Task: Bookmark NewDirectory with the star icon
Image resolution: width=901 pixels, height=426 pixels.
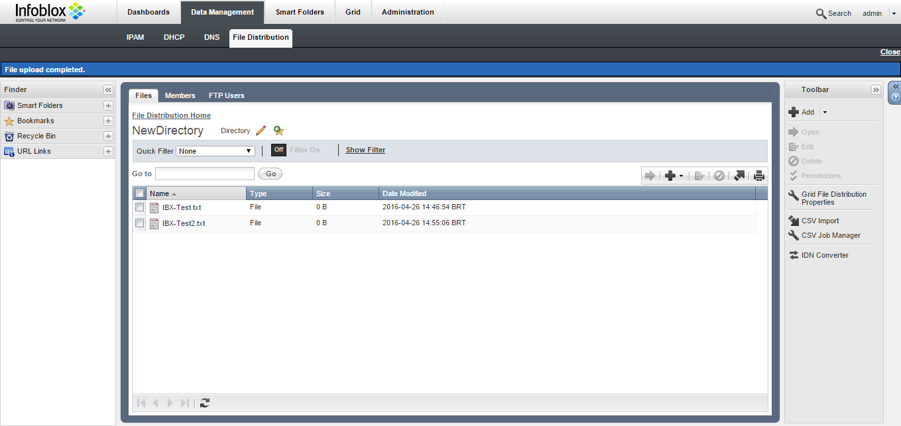Action: [278, 131]
